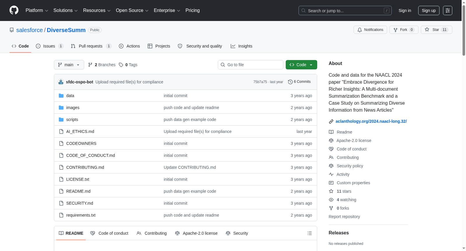Click the Sign in link
466x251 pixels.
tap(405, 10)
